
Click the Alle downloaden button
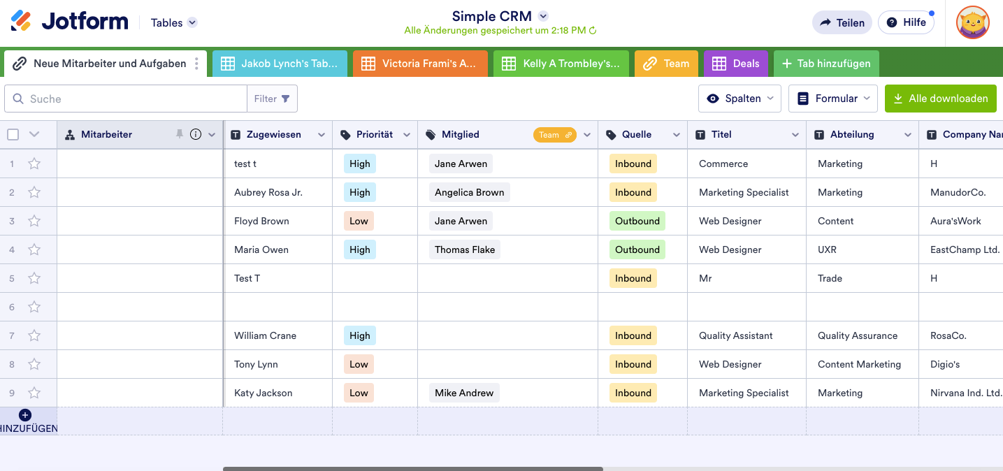[x=940, y=99]
